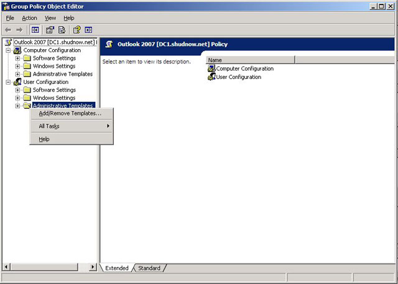Select Windows Settings text under User Configuration
The image size is (398, 284).
tap(54, 98)
